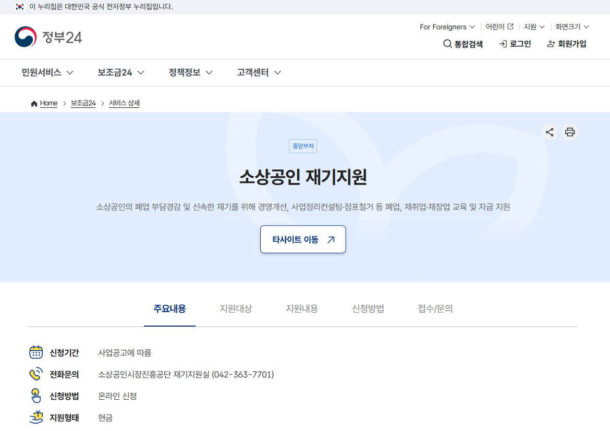This screenshot has height=431, width=610.
Task: Click the share icon on the banner
Action: [x=549, y=132]
